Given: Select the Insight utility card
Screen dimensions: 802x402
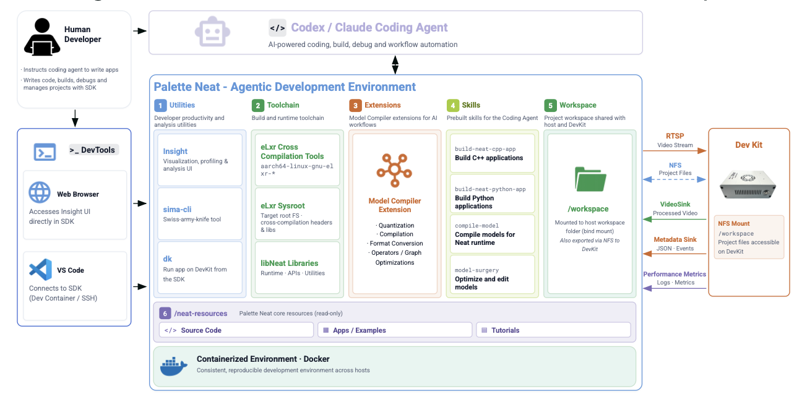Looking at the screenshot, I should (x=200, y=159).
